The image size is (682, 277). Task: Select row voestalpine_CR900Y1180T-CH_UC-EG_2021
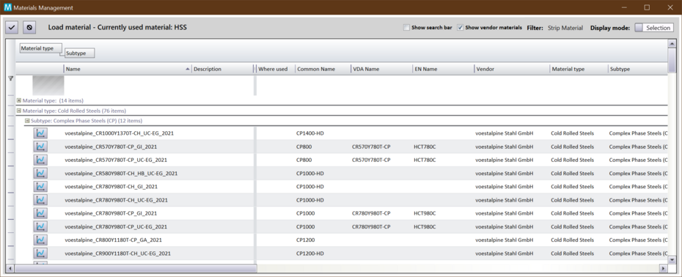(342, 253)
